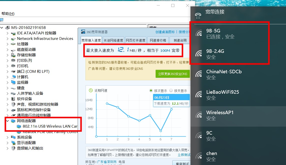Select the 按天显示 radio button

[x=171, y=90]
